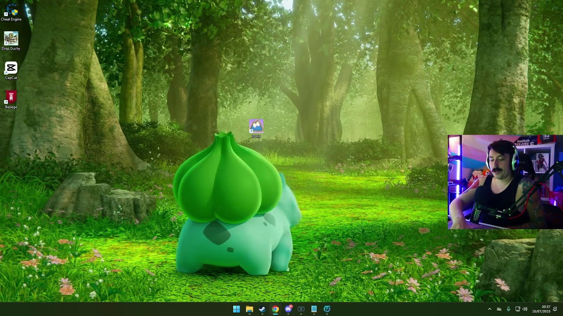Open the clock and date calendar
This screenshot has height=316, width=563.
pyautogui.click(x=541, y=309)
